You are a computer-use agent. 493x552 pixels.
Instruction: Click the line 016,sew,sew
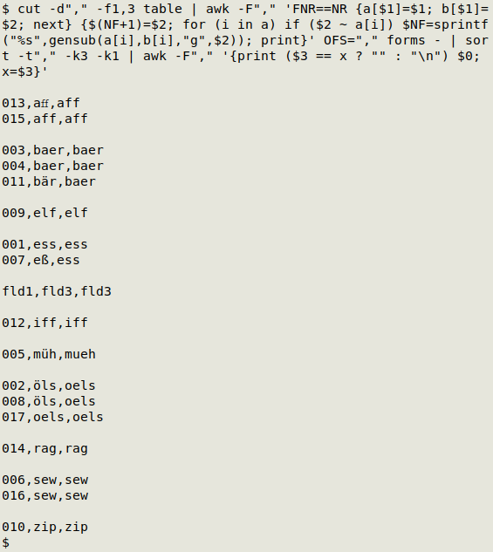point(45,495)
